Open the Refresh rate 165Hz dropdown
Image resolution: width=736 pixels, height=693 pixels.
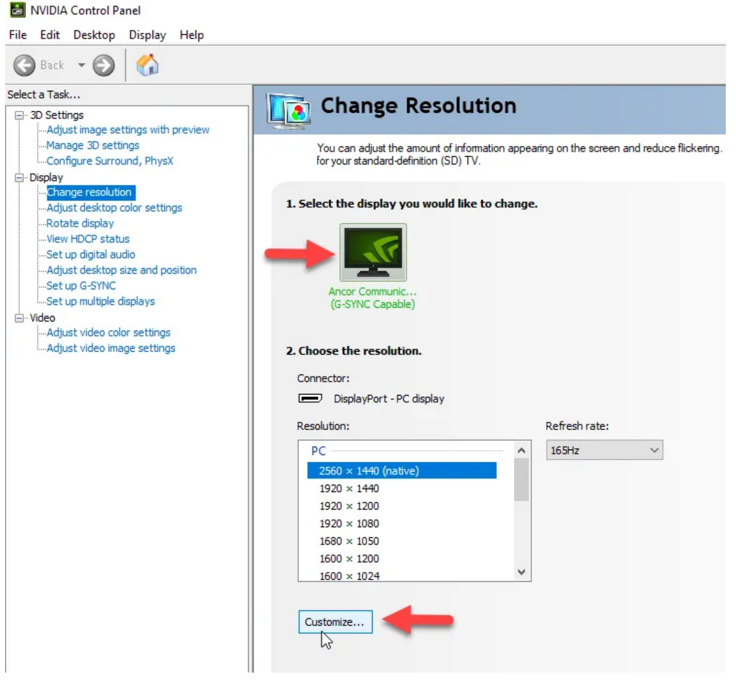click(x=605, y=451)
